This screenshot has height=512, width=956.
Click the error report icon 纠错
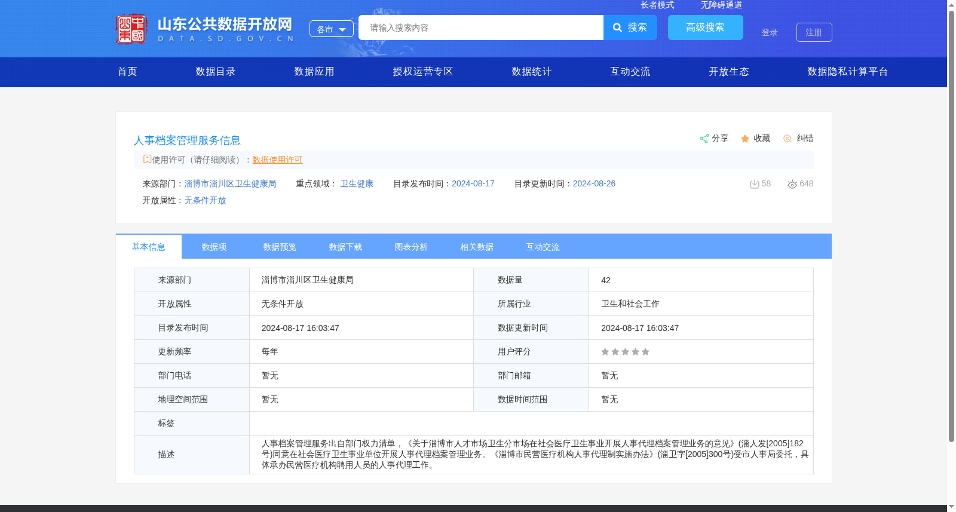(x=788, y=139)
